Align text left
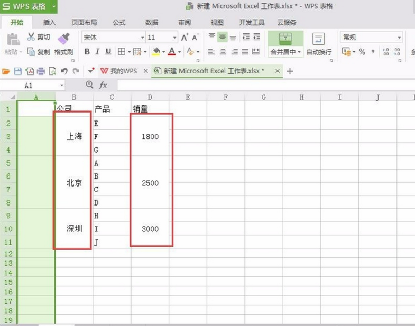This screenshot has height=326, width=415. (x=211, y=52)
